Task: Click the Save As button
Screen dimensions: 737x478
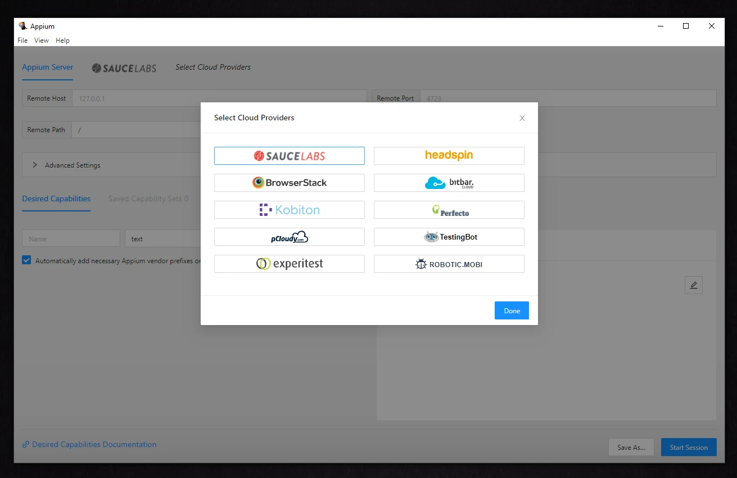Action: pyautogui.click(x=631, y=447)
